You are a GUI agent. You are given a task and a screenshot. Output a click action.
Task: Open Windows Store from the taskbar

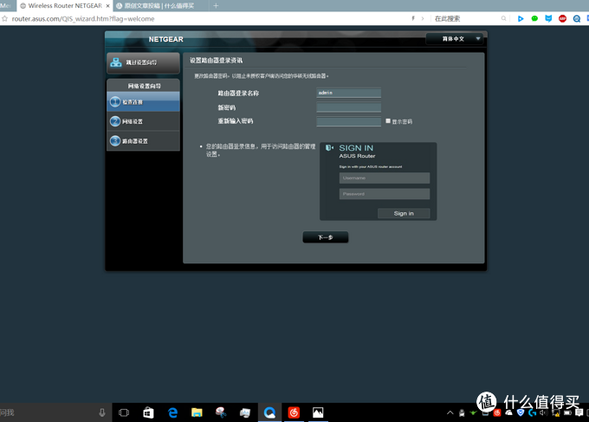coord(148,412)
